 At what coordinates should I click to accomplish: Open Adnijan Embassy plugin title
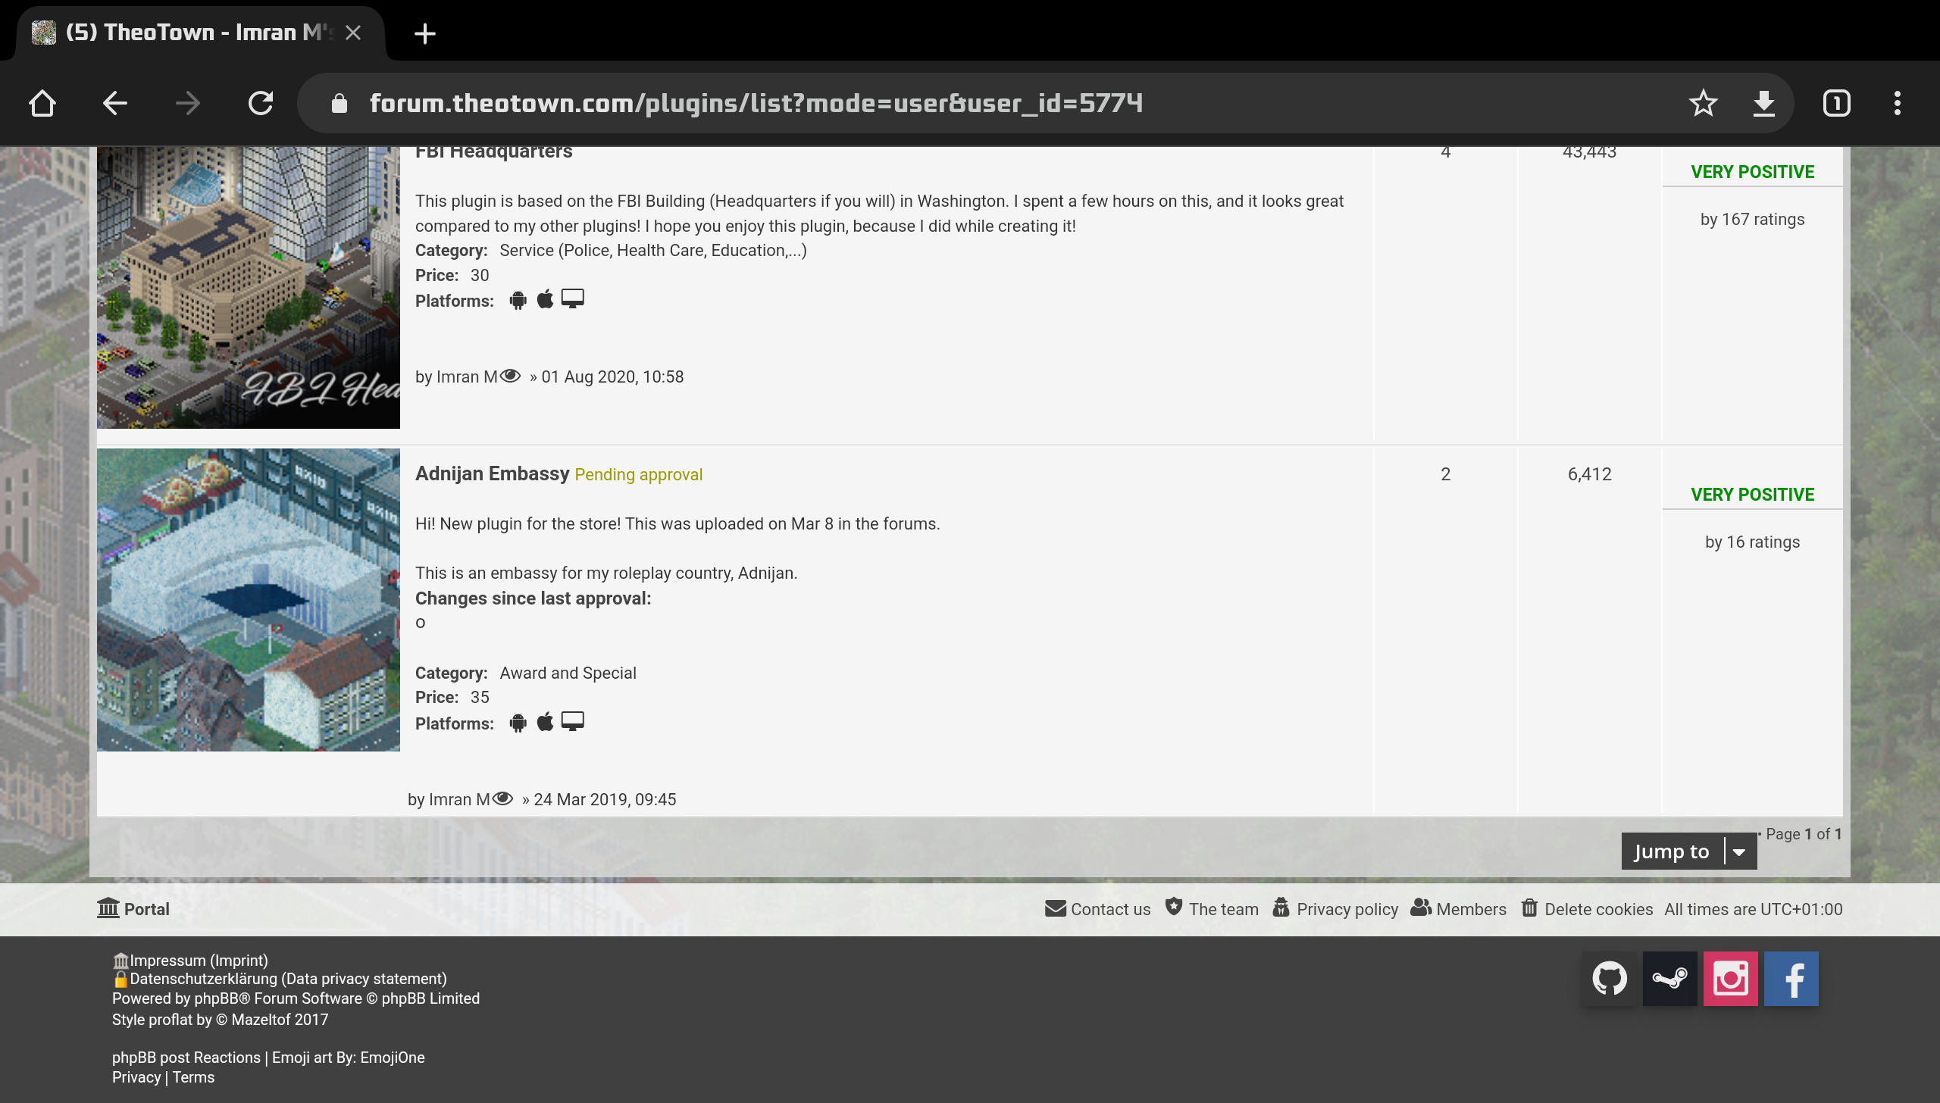[492, 473]
